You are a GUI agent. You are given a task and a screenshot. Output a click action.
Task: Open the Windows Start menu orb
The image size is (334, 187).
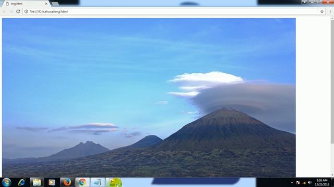(x=6, y=182)
